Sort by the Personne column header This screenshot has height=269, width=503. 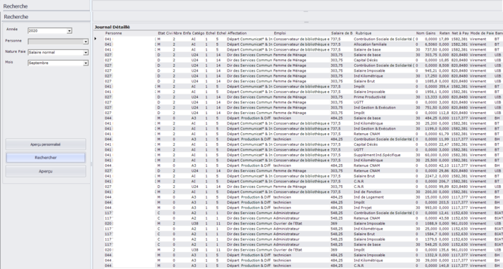pyautogui.click(x=113, y=33)
